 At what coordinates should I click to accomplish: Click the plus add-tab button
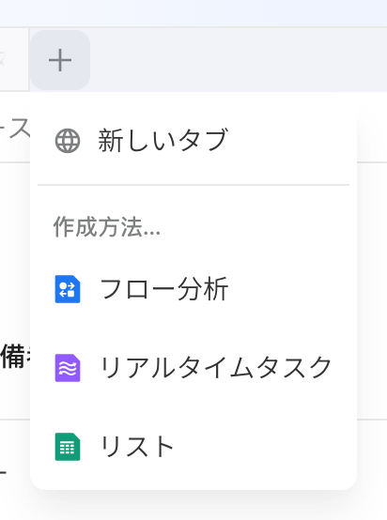(60, 60)
